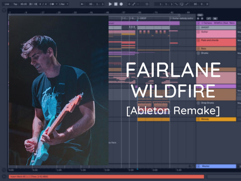The width and height of the screenshot is (241, 181).
Task: Unfold the GHOST track
Action: (198, 27)
